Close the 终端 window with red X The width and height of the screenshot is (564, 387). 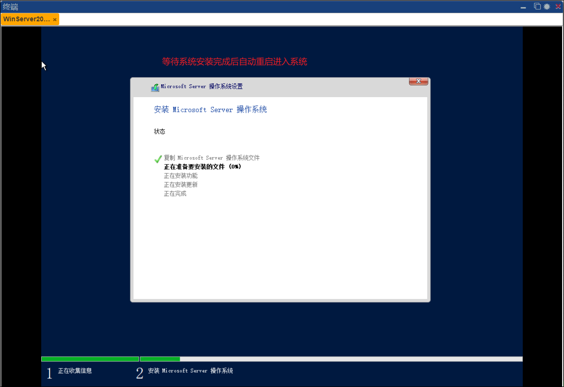558,7
